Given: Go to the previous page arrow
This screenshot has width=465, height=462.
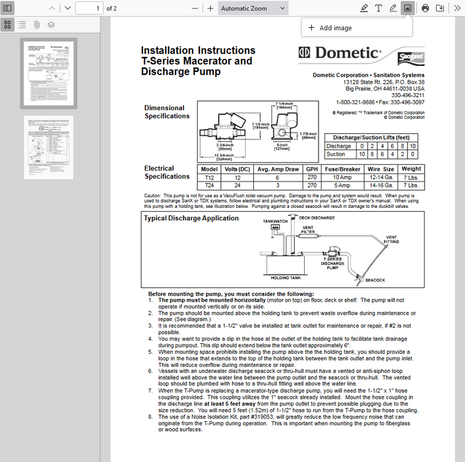Looking at the screenshot, I should point(52,8).
